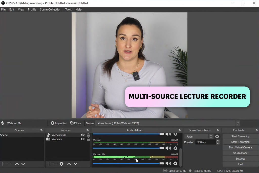Open the Fade transition dropdown
259x173 pixels.
199,137
